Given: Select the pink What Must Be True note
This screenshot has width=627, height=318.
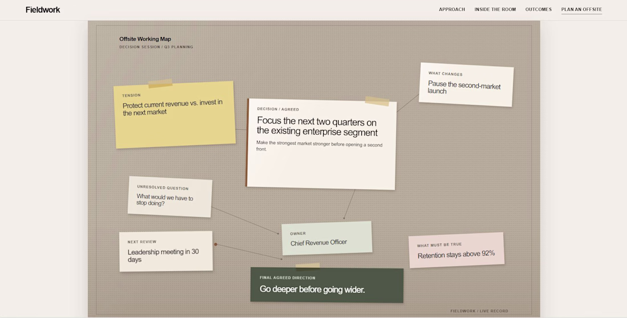Looking at the screenshot, I should click(456, 250).
